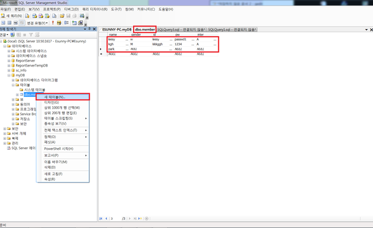This screenshot has width=373, height=228.
Task: Switch to the SQLQuery3.sql tab
Action: [x=181, y=29]
